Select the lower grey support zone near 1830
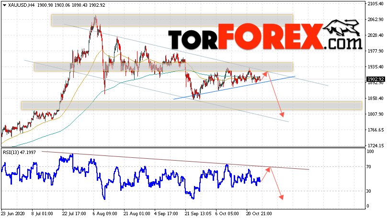The height and width of the screenshot is (219, 387). coord(192,106)
